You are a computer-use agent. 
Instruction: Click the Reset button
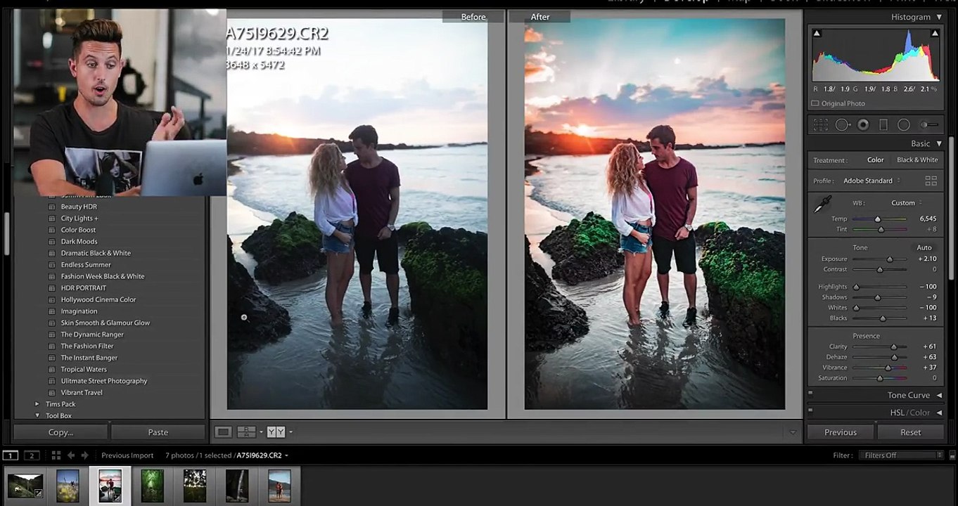click(911, 432)
